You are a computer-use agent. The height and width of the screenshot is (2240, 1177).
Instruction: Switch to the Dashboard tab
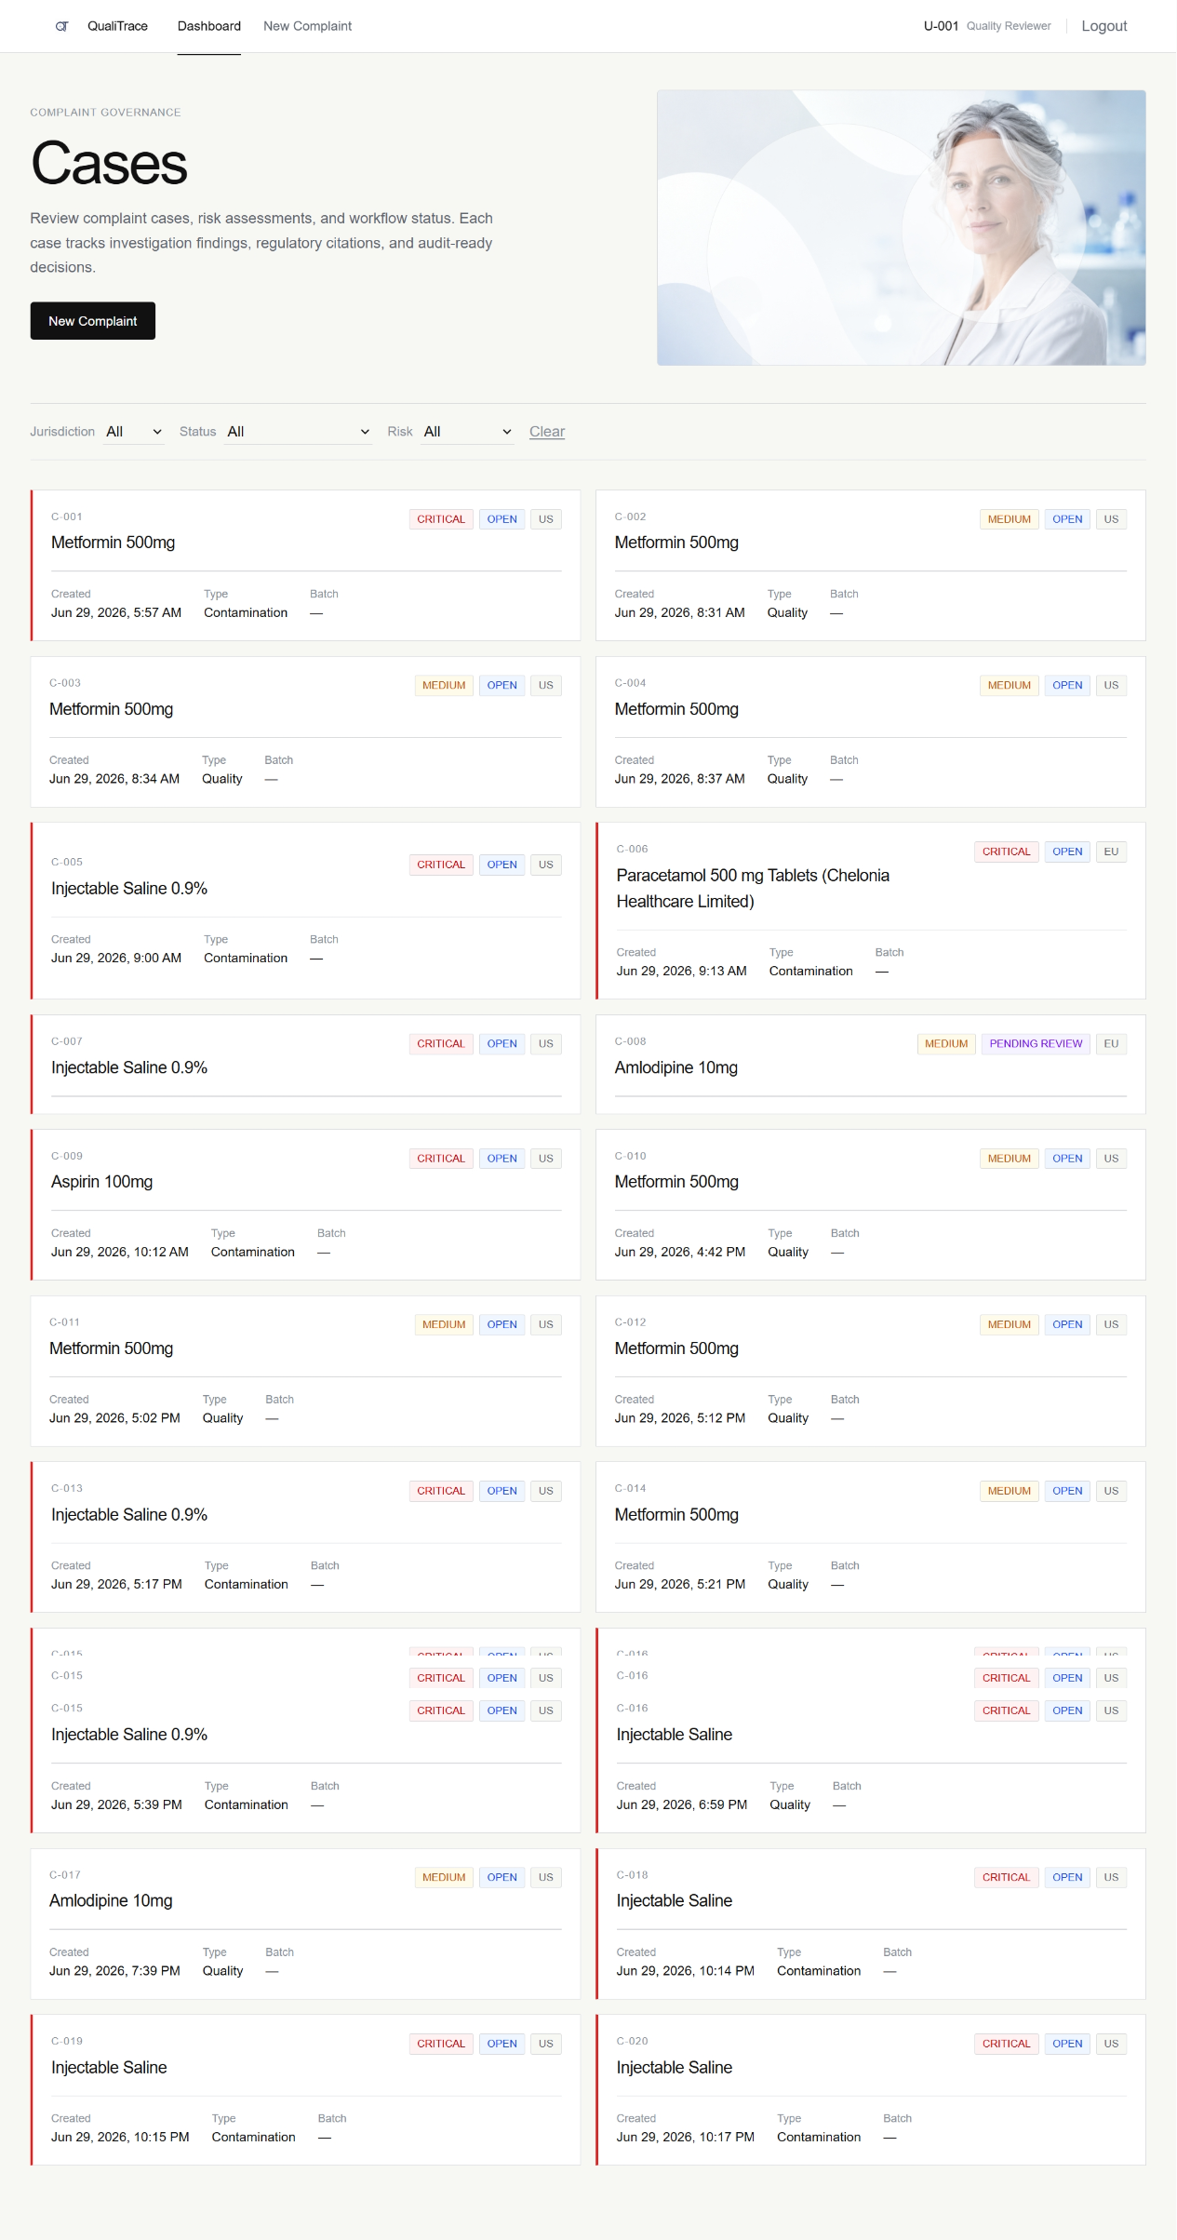[209, 26]
